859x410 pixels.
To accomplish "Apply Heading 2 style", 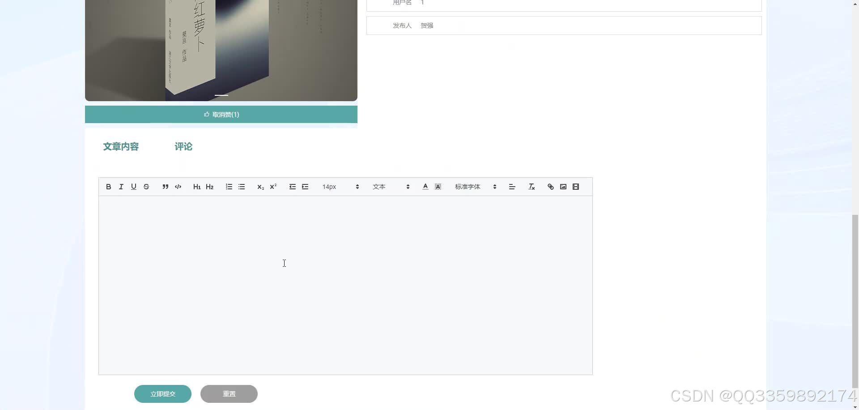I will pyautogui.click(x=209, y=187).
